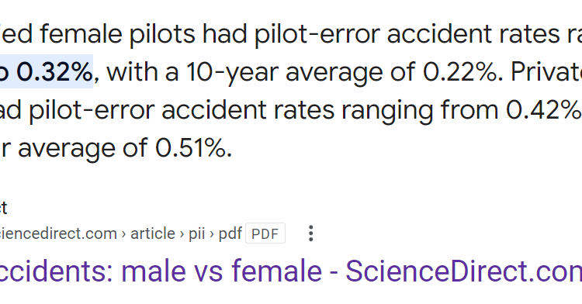Click the '0.51%' figure ending the snippet

tap(193, 148)
